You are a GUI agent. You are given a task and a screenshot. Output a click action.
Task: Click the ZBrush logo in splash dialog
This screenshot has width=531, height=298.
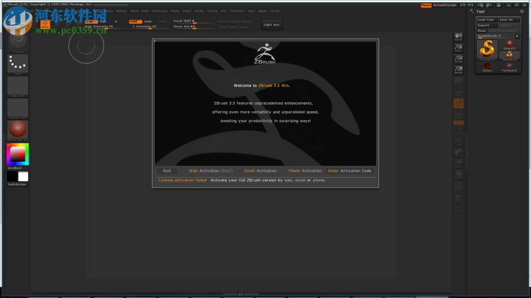click(265, 54)
